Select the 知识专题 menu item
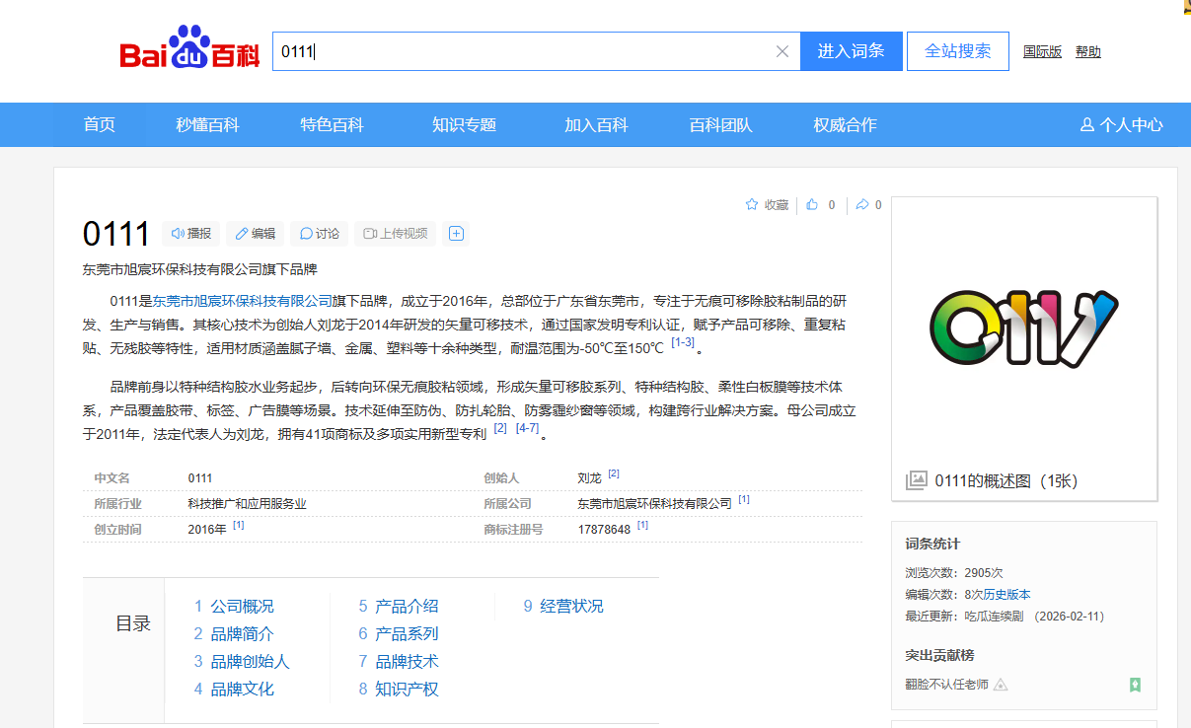 pyautogui.click(x=465, y=124)
